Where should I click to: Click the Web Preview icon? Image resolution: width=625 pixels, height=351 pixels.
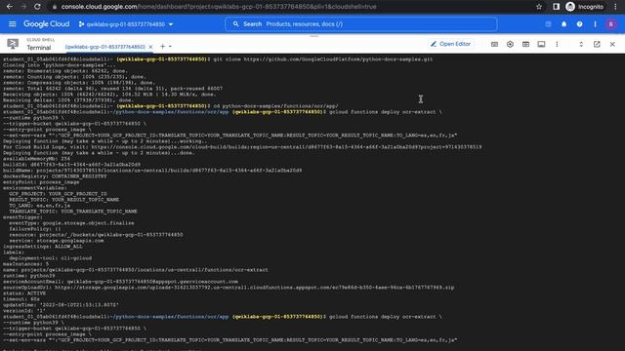(x=525, y=44)
